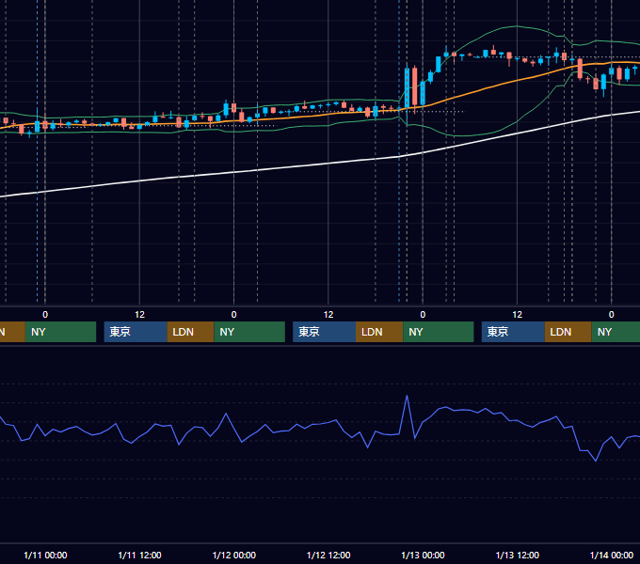The width and height of the screenshot is (640, 564).
Task: Select the NY session block above 1/13 00:00
Action: point(439,332)
